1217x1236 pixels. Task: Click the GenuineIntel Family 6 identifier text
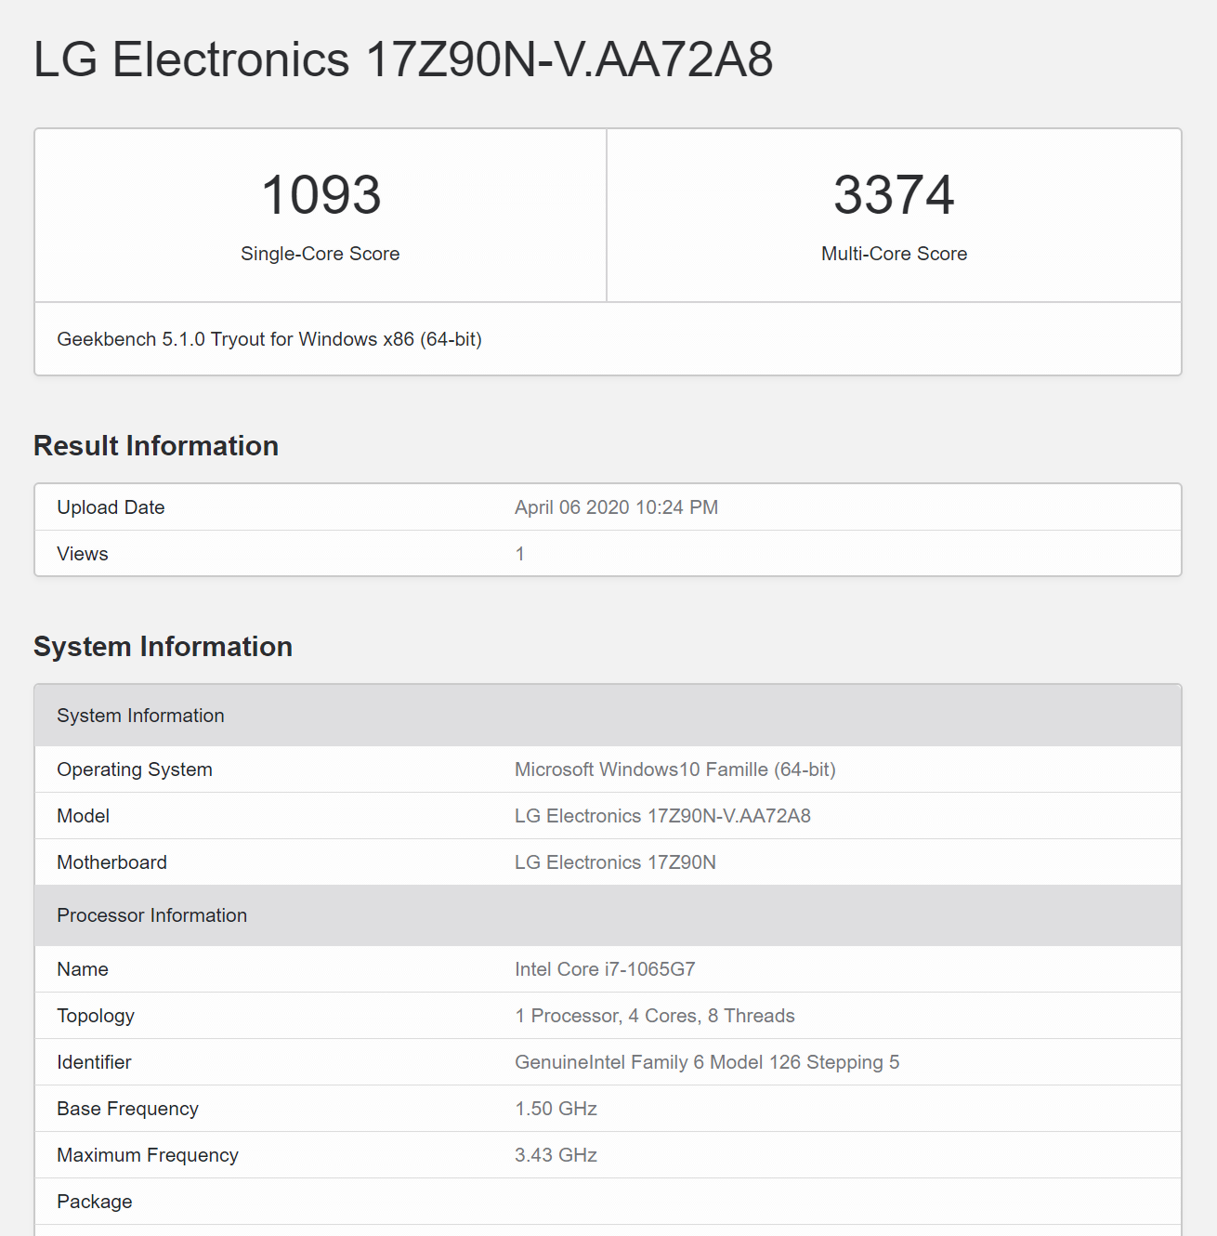coord(706,1062)
